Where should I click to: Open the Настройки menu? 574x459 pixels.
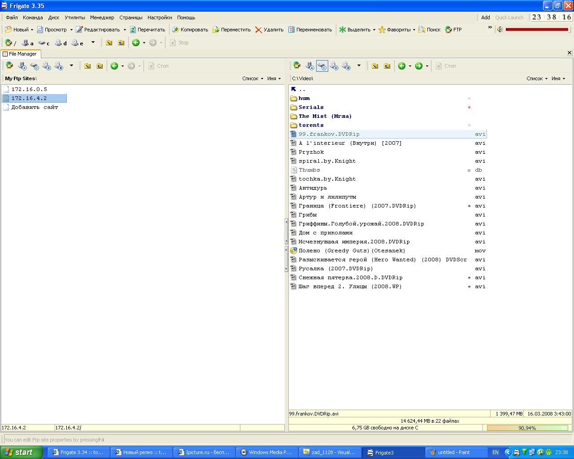pos(159,17)
